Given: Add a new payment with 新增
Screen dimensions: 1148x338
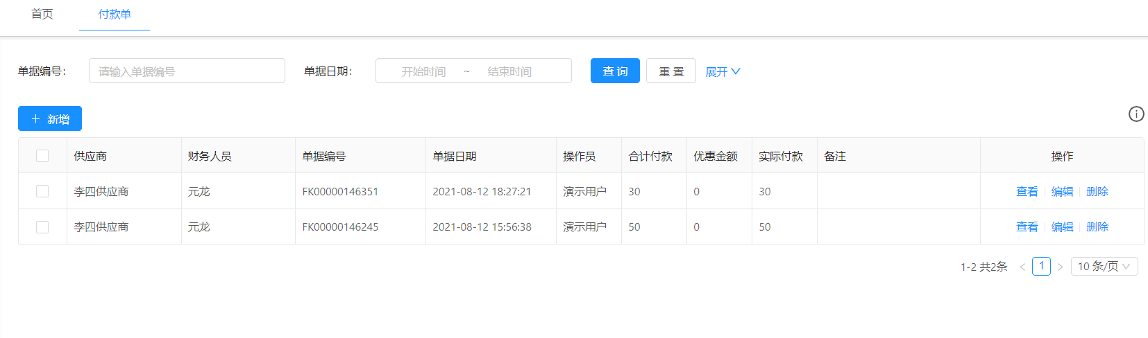Looking at the screenshot, I should click(50, 119).
